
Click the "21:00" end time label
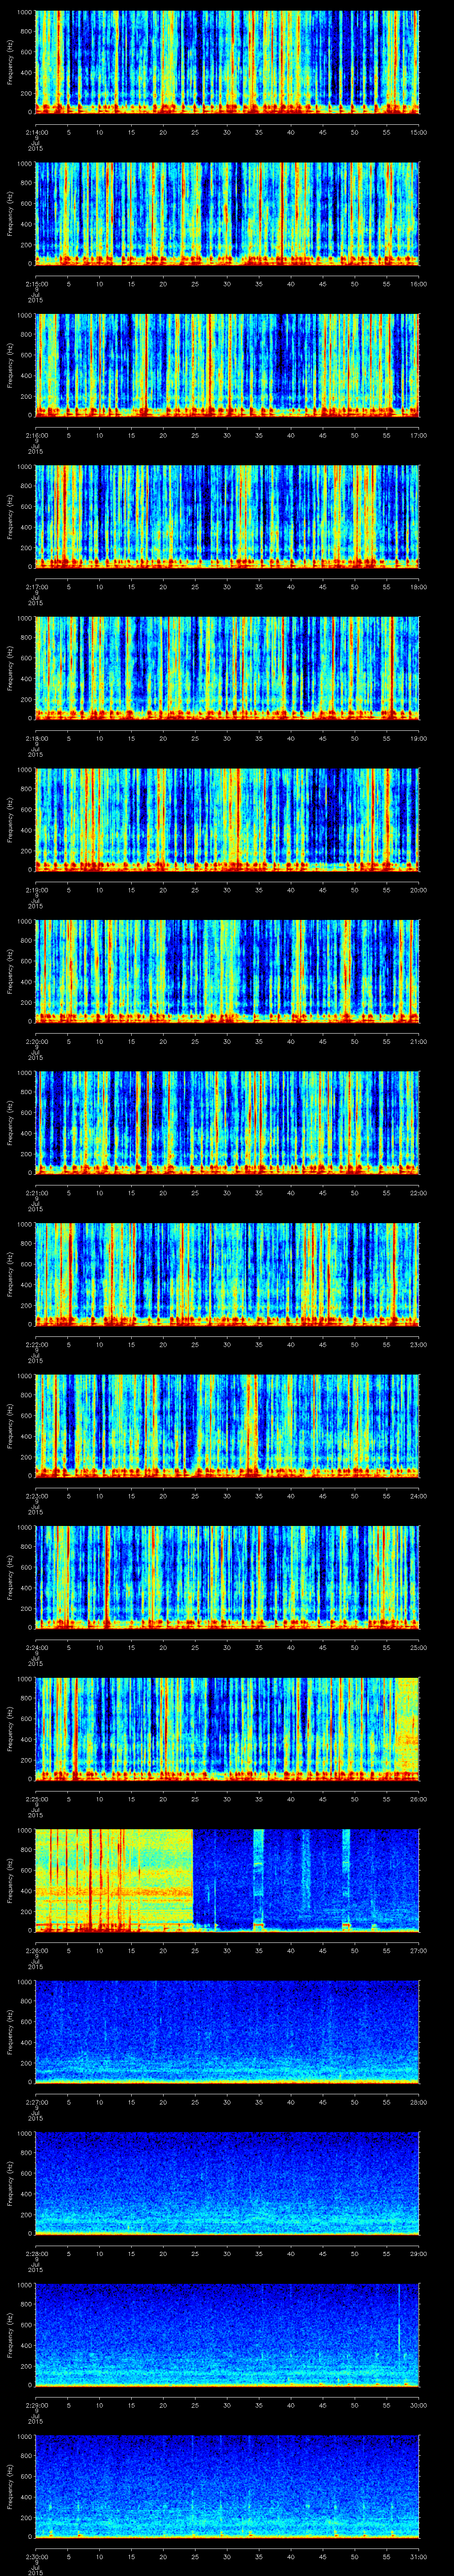418,1041
